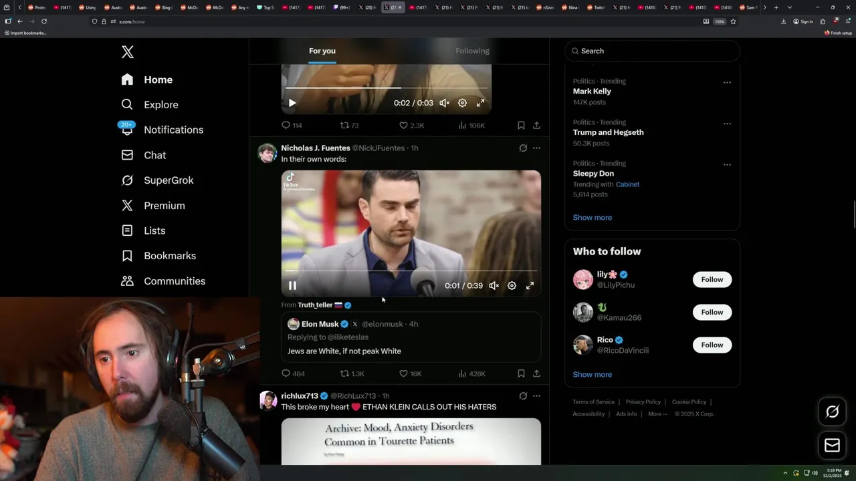
Task: Like the post with 16K likes
Action: point(410,373)
